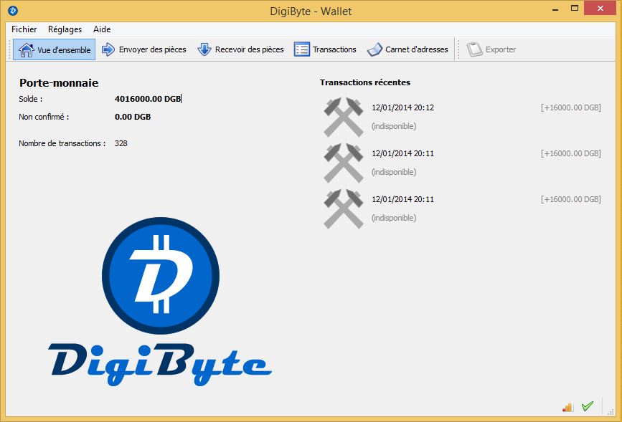Click the large DigiByte coin logo
622x422 pixels.
(x=161, y=275)
